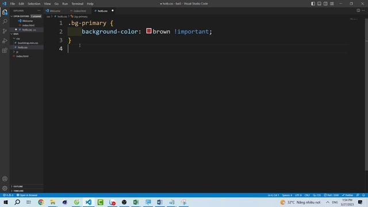Click Ln 4, Col 1 cursor position
Image resolution: width=368 pixels, height=207 pixels.
coord(273,195)
